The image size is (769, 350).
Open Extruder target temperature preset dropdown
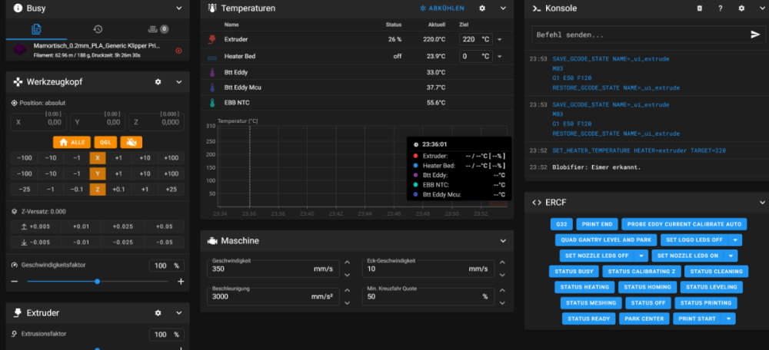500,40
